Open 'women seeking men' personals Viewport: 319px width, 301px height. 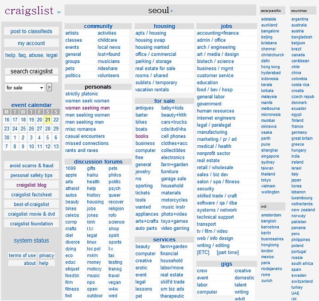pos(87,108)
